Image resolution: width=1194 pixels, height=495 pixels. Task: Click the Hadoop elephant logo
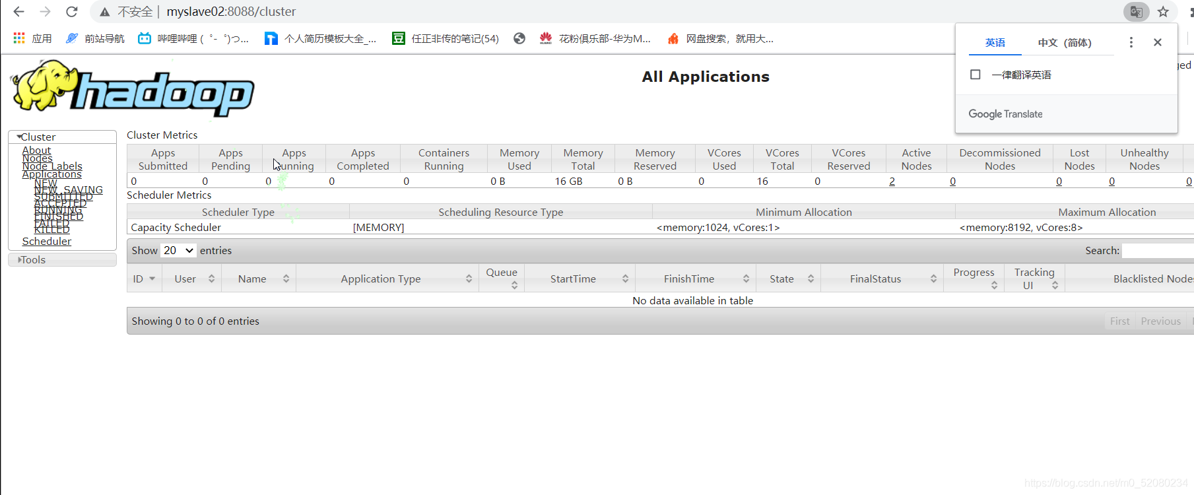[132, 88]
